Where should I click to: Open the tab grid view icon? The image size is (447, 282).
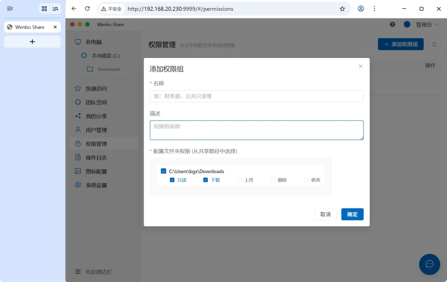(44, 9)
